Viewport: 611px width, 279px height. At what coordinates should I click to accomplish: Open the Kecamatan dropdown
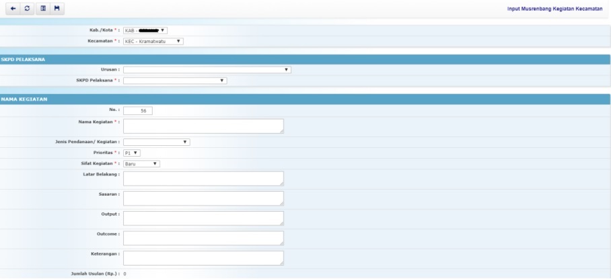tap(153, 41)
